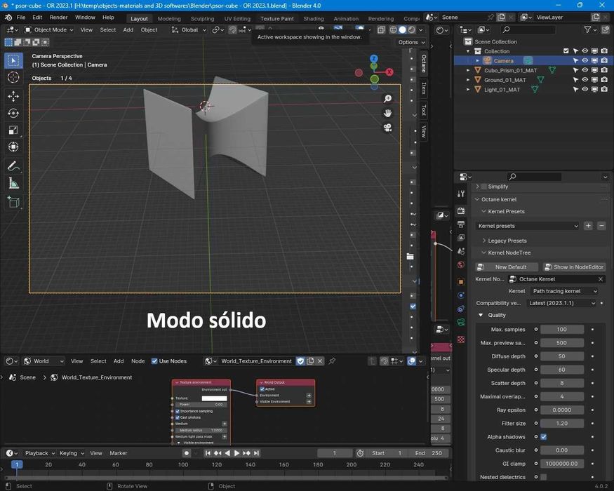Select the Rotate tool in left toolbar

[13, 113]
